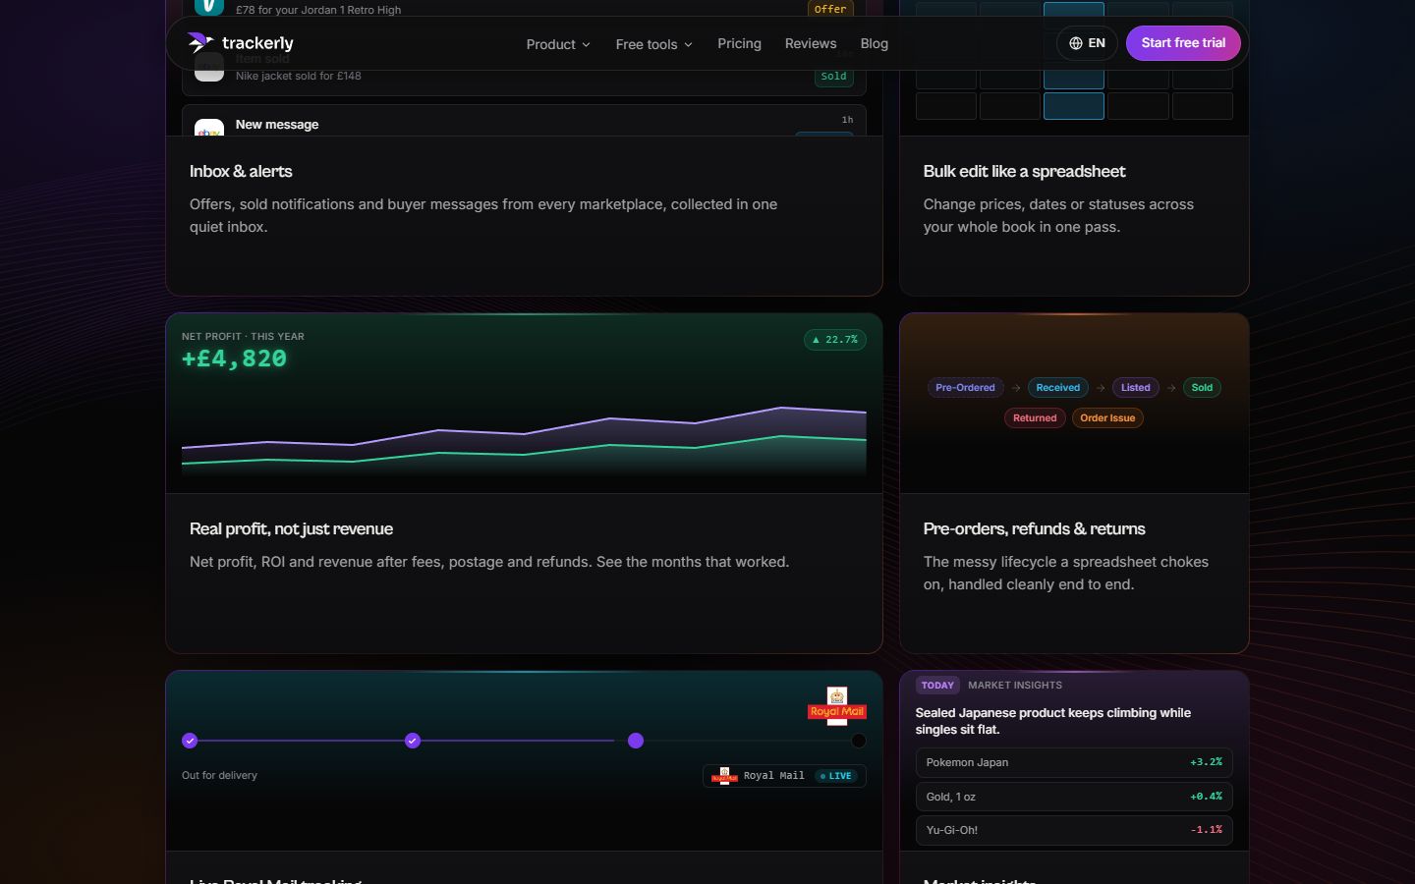
Task: Click the Order Issue status pill
Action: point(1107,418)
